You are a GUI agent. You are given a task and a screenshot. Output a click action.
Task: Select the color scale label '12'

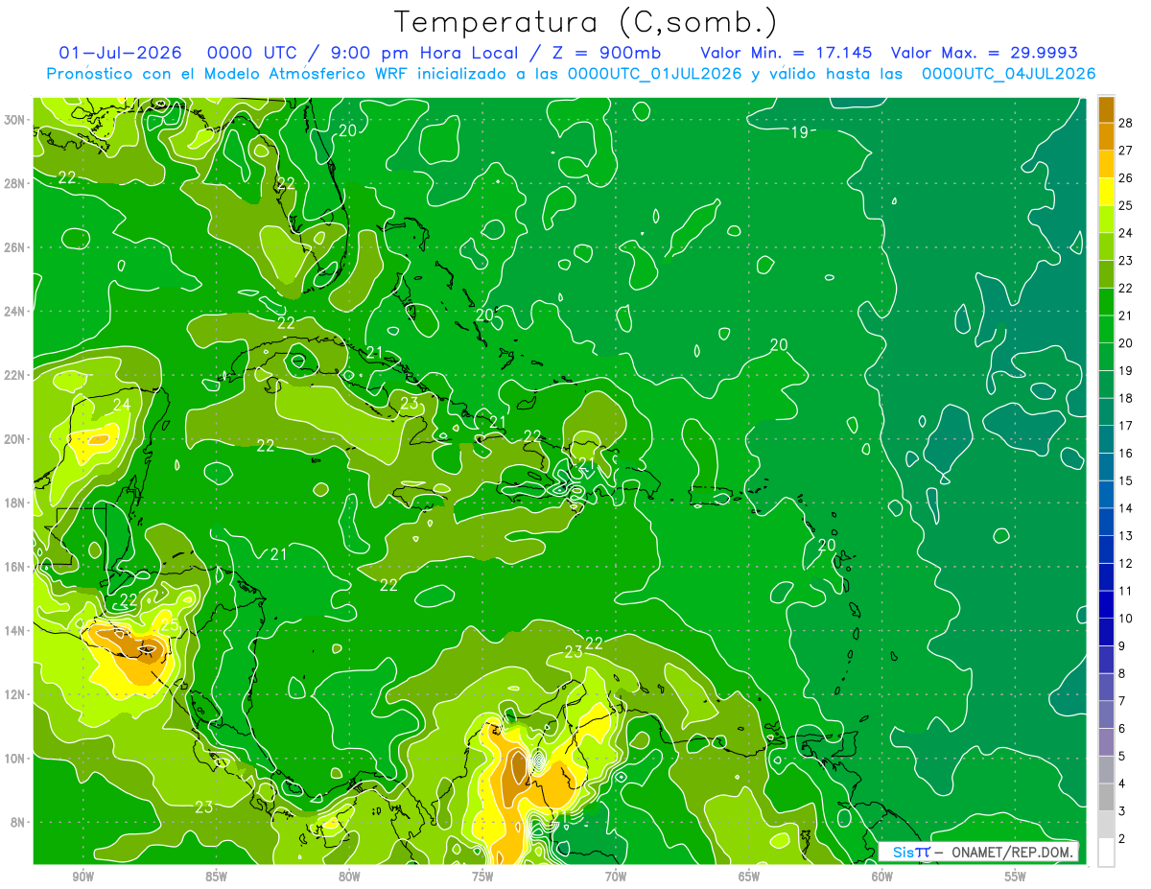[x=1126, y=564]
